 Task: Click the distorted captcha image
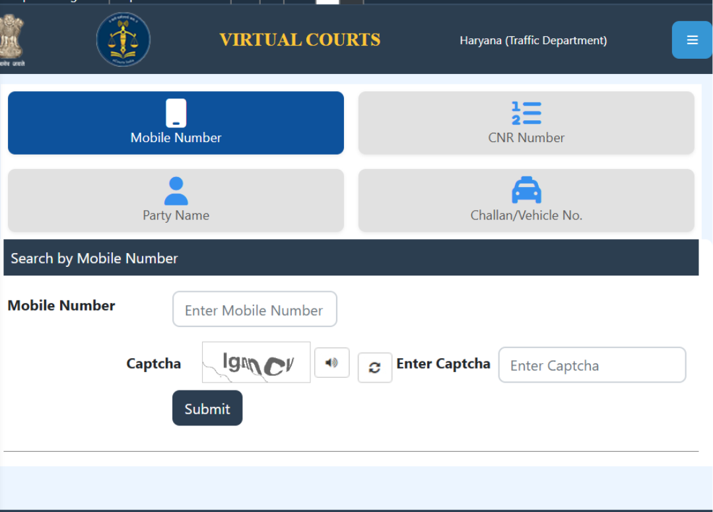tap(256, 363)
